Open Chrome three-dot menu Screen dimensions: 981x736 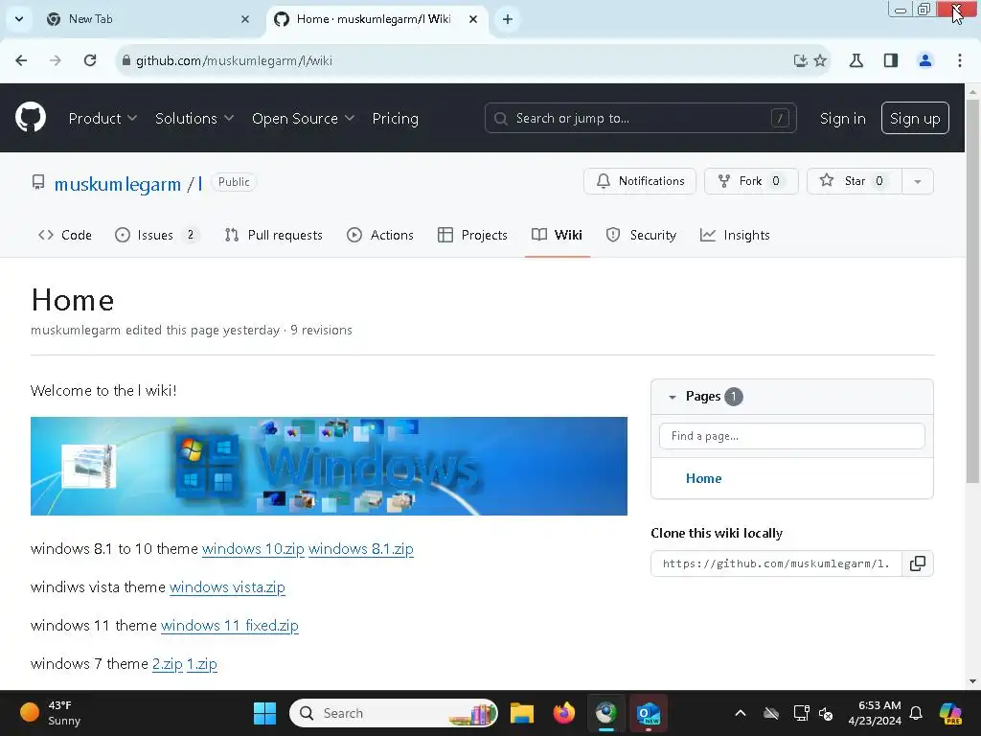click(960, 60)
